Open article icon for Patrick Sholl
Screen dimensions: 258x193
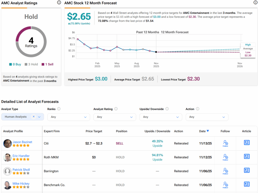(246, 170)
